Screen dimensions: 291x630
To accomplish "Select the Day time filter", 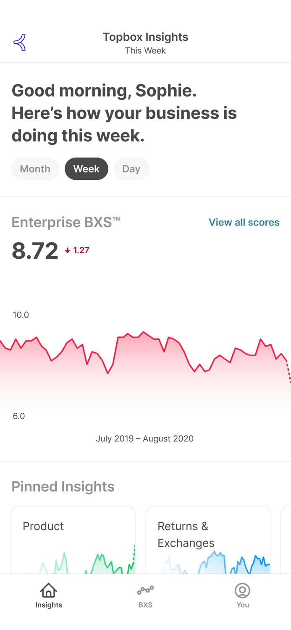I will tap(131, 168).
